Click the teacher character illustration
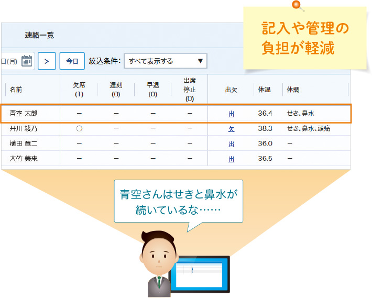Image resolution: width=372 pixels, height=298 pixels. pos(159,263)
